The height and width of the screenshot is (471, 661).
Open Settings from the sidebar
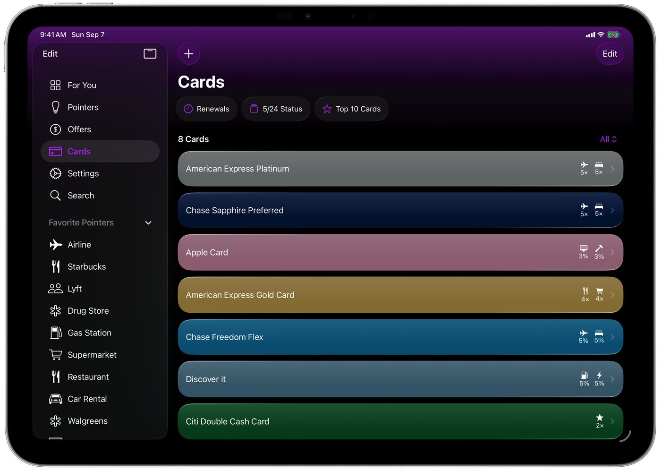[83, 173]
